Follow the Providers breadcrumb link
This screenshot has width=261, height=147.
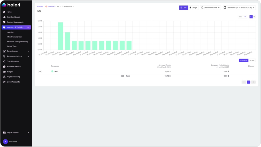40,6
